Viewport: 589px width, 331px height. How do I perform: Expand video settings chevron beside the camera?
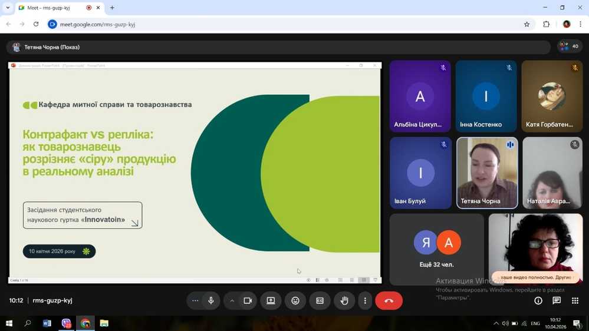[232, 300]
